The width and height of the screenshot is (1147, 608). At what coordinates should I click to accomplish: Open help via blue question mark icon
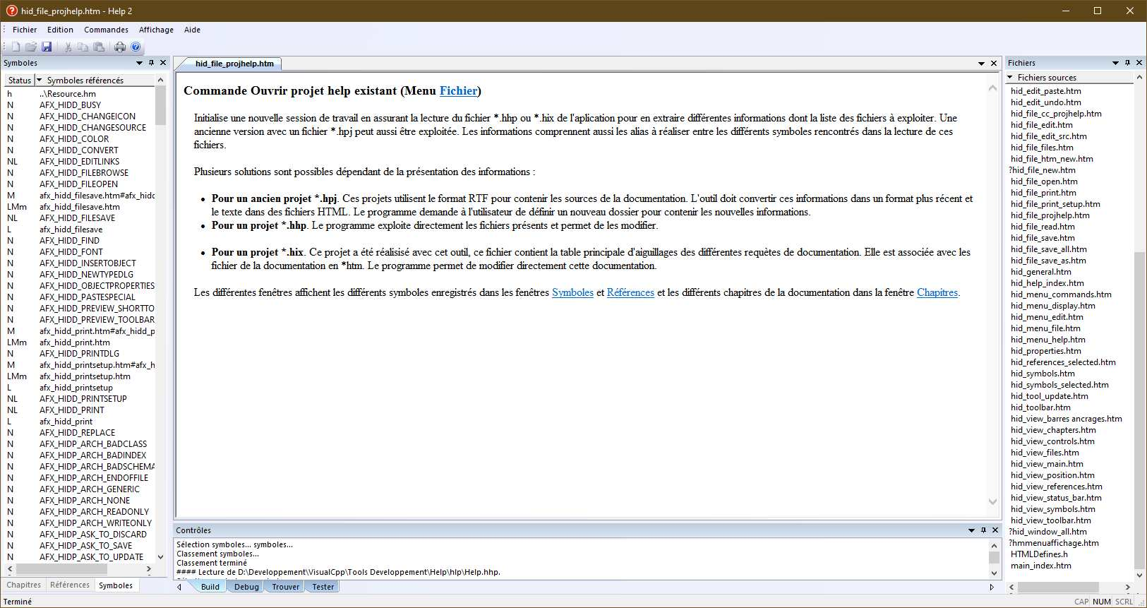point(136,47)
